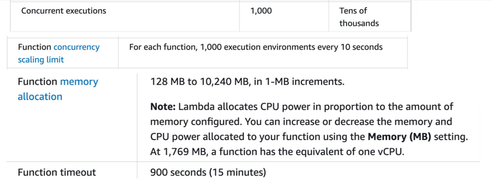Click the Tens of thousands cell
Image resolution: width=492 pixels, height=188 pixels.
(359, 17)
